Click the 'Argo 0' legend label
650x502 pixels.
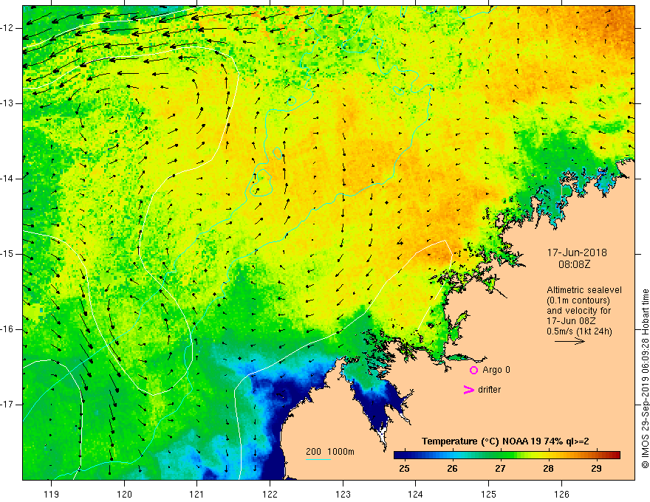pos(496,370)
